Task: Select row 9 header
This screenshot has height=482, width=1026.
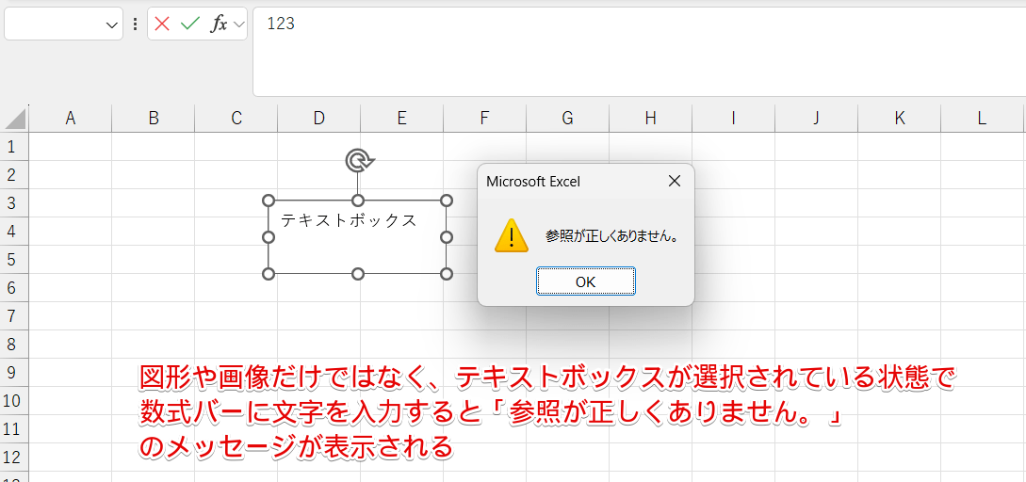Action: [12, 373]
